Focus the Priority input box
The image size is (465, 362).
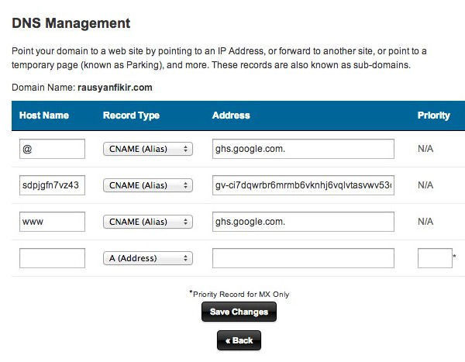(434, 258)
